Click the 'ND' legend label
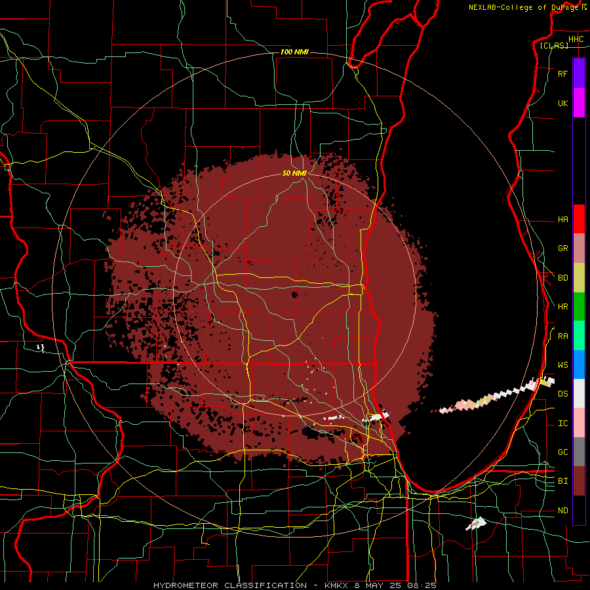Image resolution: width=590 pixels, height=590 pixels. coord(562,511)
